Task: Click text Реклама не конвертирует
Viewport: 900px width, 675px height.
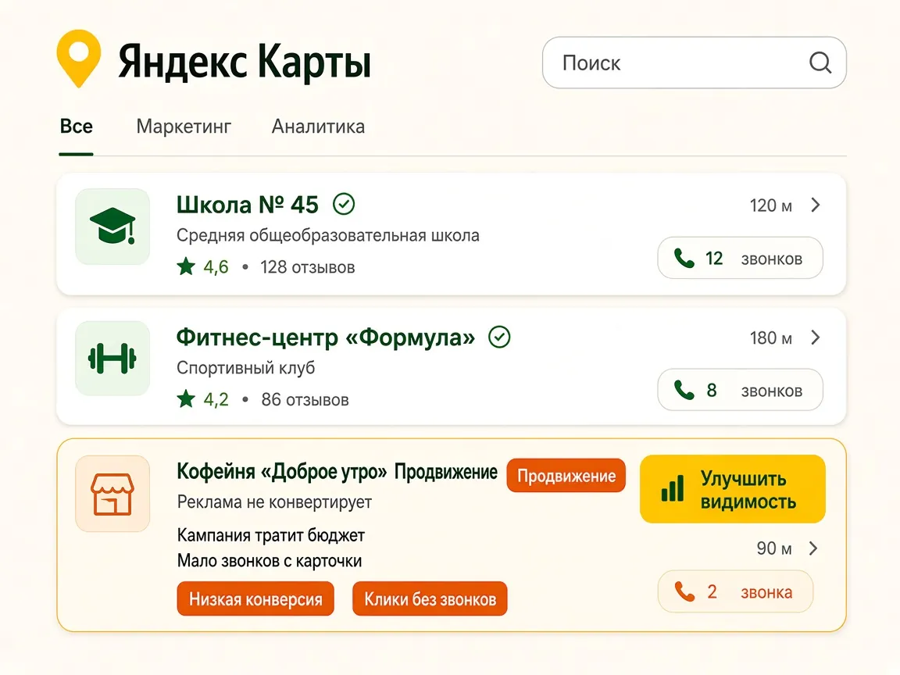Action: coord(274,502)
